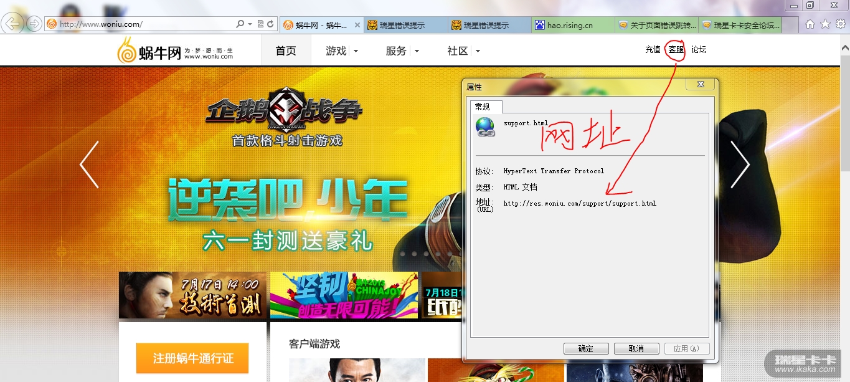Switch to the second 瑞星错误提示 tab

(x=489, y=25)
